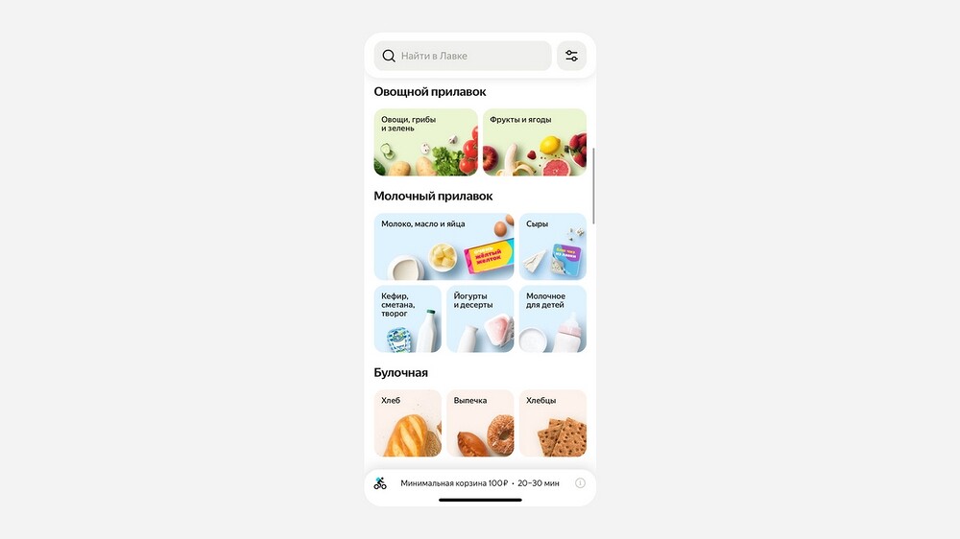Choose Кефир, сметана, творог tile

(x=408, y=318)
